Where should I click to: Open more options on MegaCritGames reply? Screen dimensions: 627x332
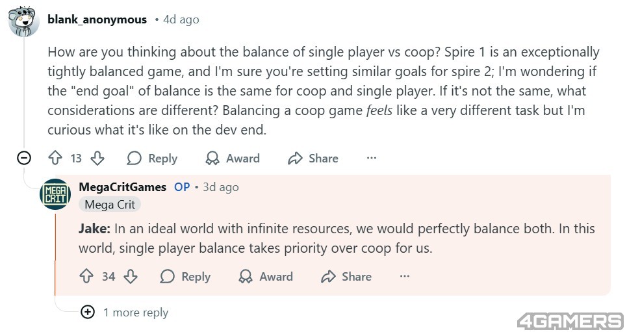coord(405,276)
